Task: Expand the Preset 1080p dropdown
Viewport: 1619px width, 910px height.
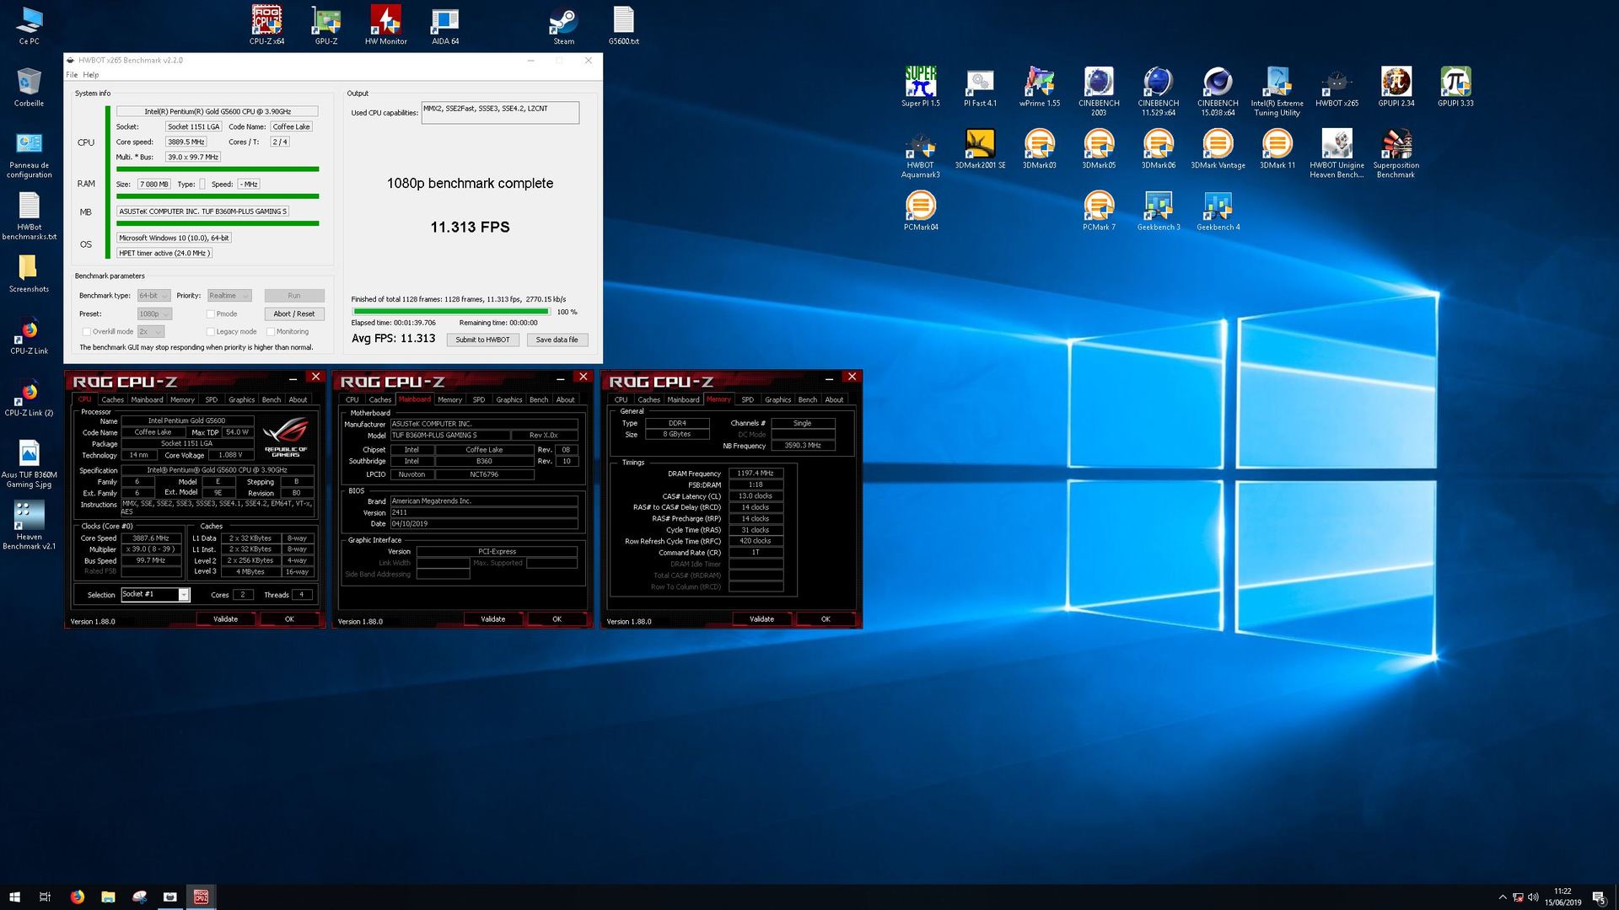Action: pyautogui.click(x=154, y=314)
